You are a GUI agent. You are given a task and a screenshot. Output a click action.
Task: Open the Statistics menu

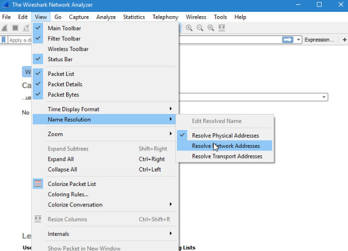click(x=134, y=17)
